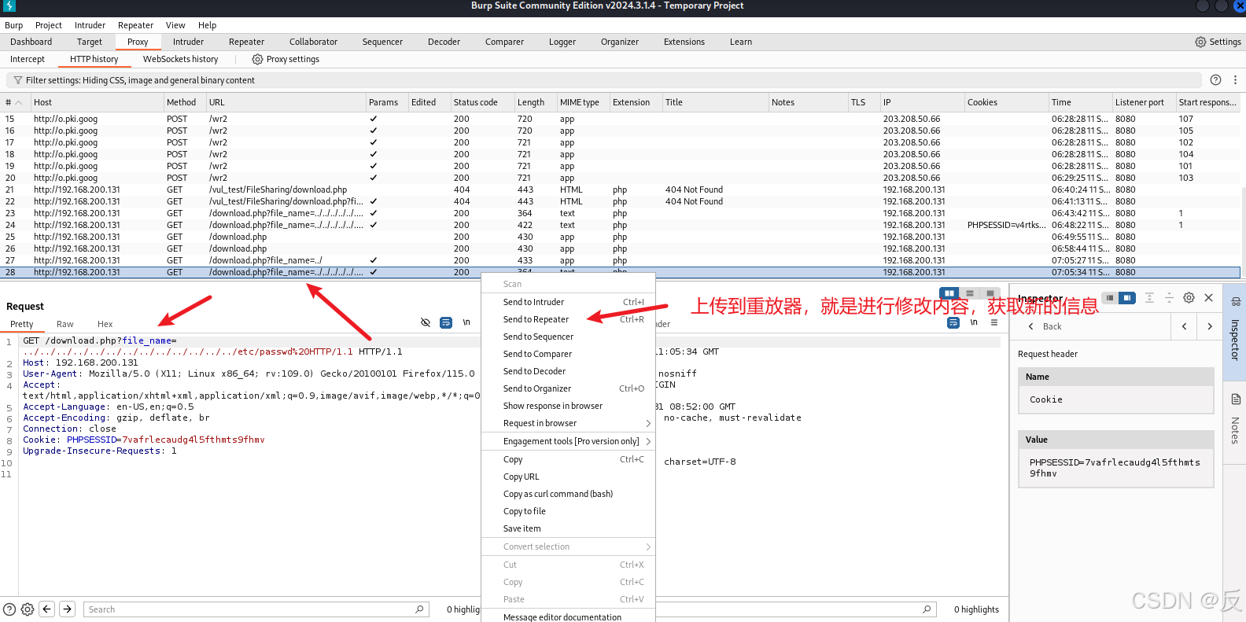The height and width of the screenshot is (622, 1246).
Task: Switch to side-by-side request/response layout
Action: [949, 293]
